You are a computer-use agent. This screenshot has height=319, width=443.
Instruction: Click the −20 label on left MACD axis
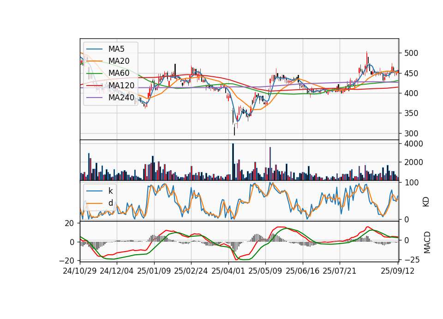coord(66,260)
